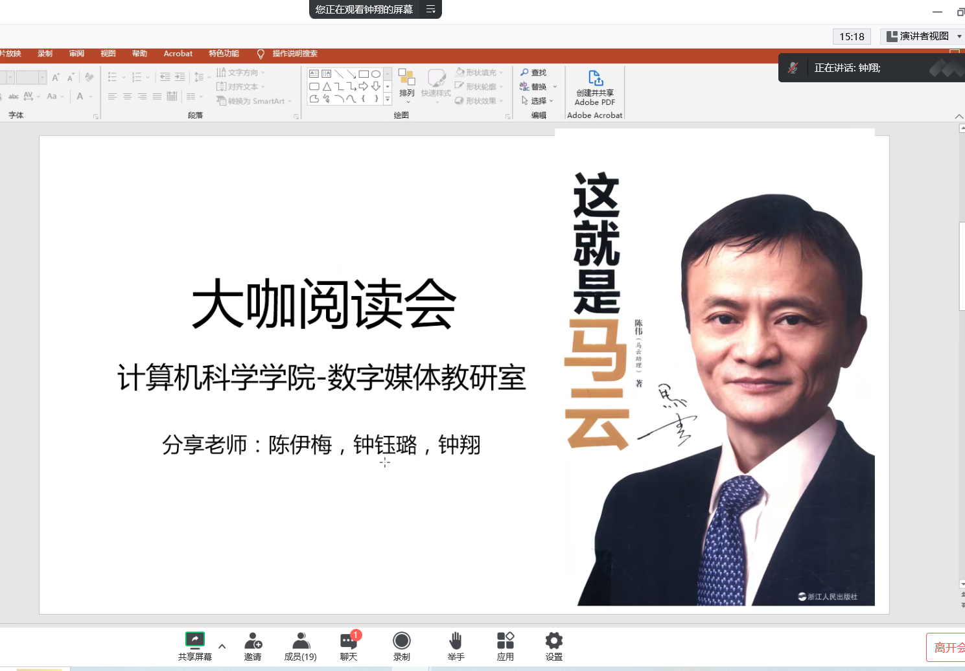Switch to the 视图 view tab
The width and height of the screenshot is (965, 671).
pos(108,54)
